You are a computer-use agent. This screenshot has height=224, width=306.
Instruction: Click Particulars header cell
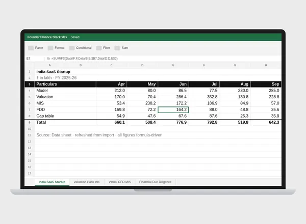point(65,84)
